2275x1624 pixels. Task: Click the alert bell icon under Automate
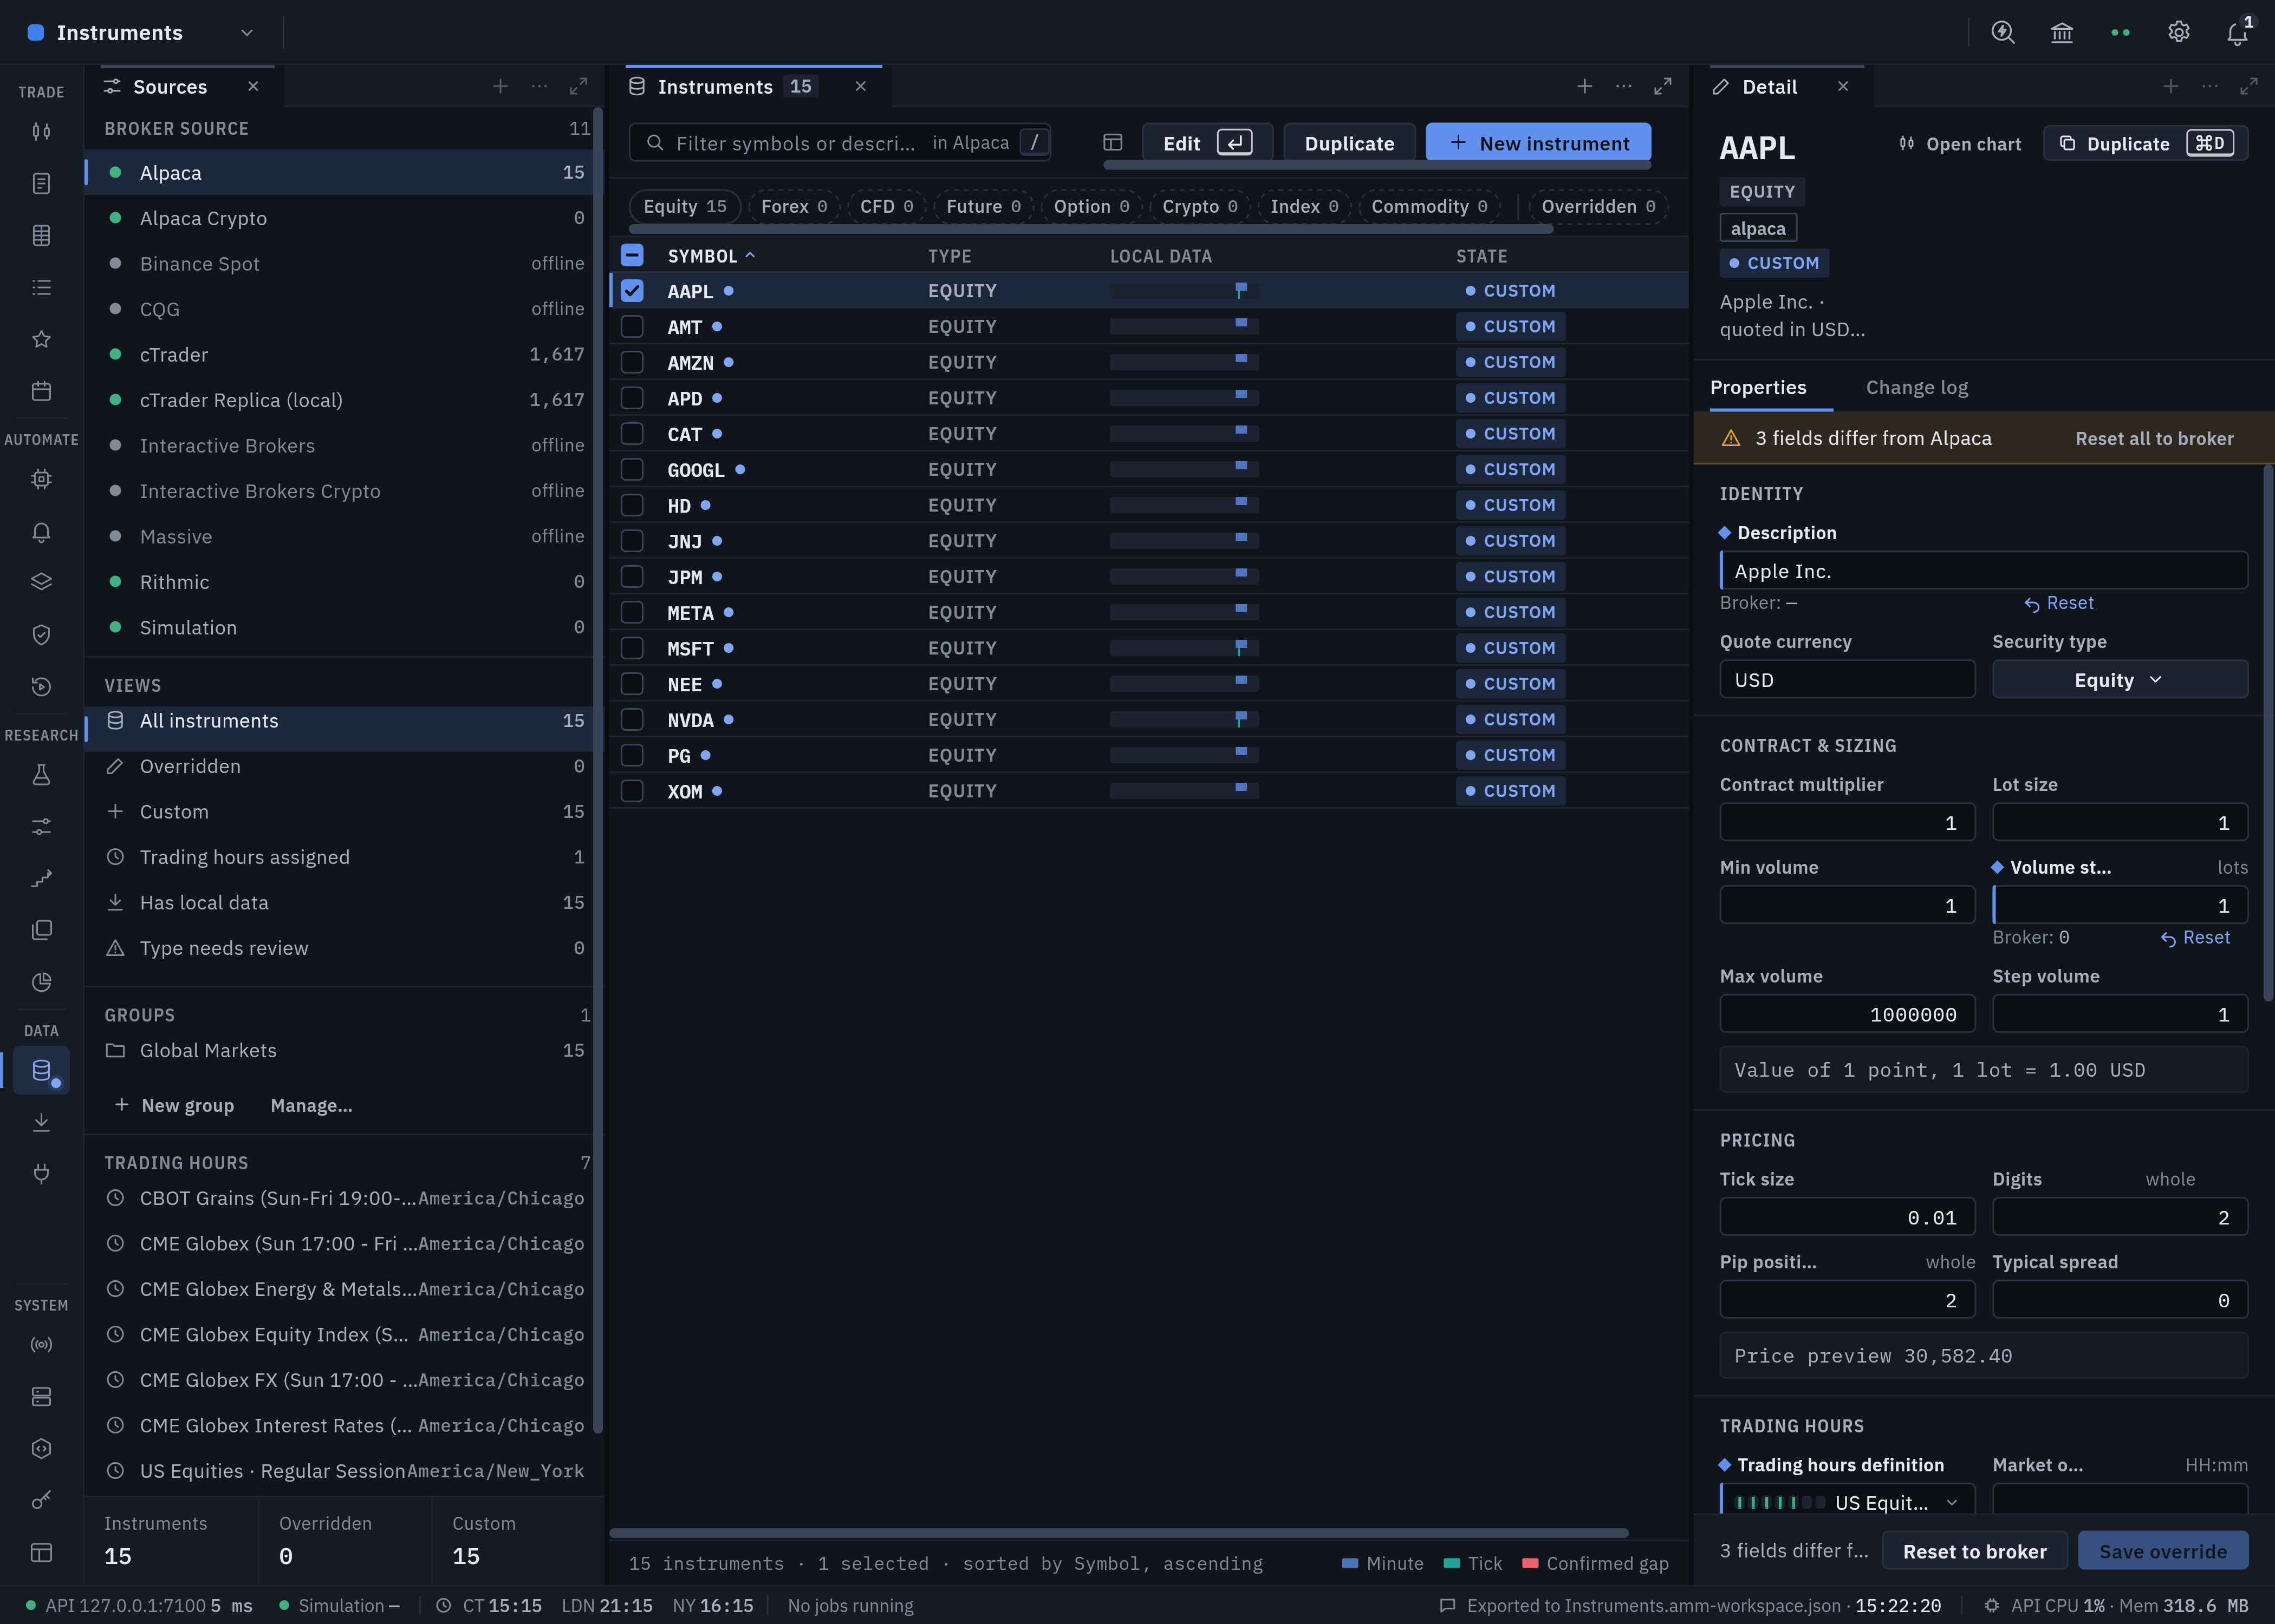click(x=41, y=531)
